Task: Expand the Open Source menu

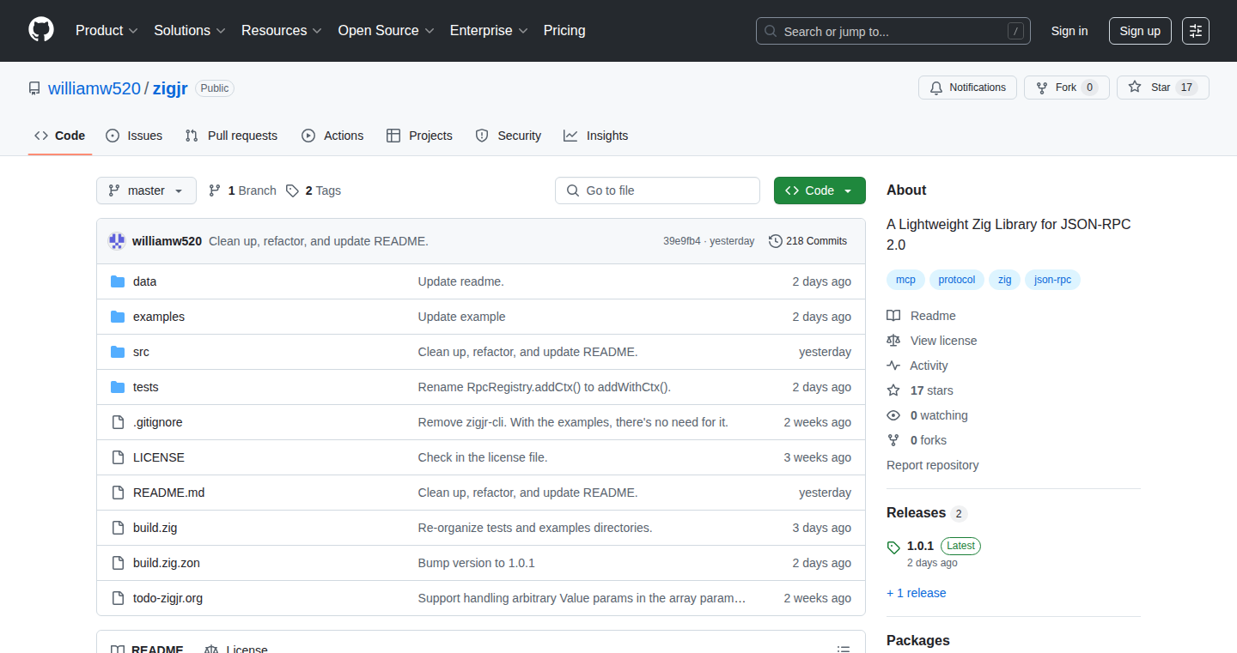Action: pos(386,31)
